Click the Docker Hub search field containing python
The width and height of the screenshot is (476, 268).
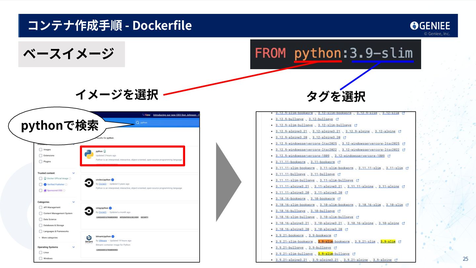(167, 122)
